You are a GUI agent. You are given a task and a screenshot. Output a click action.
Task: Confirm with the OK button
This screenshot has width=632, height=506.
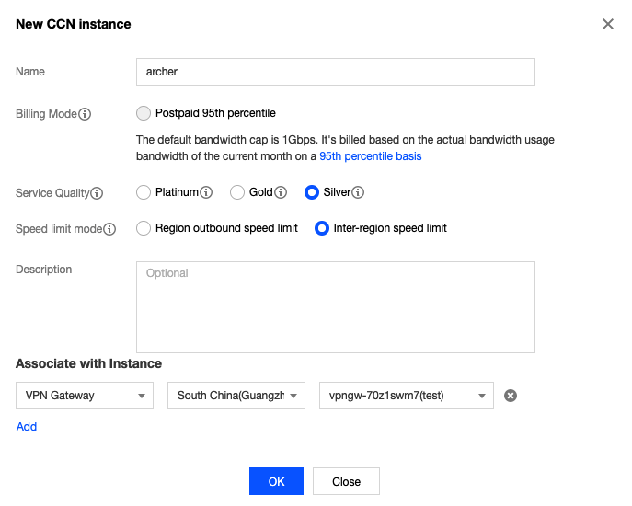[x=276, y=481]
